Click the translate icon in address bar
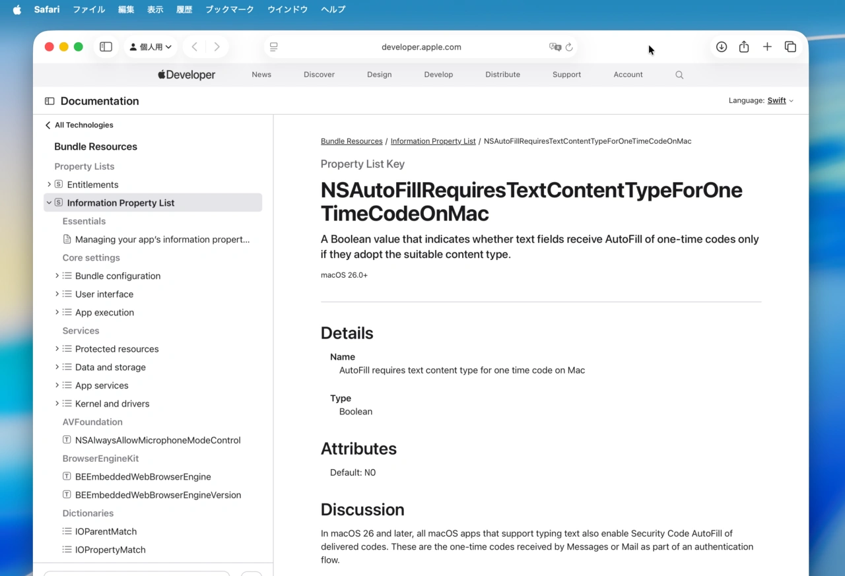The height and width of the screenshot is (576, 845). coord(555,47)
